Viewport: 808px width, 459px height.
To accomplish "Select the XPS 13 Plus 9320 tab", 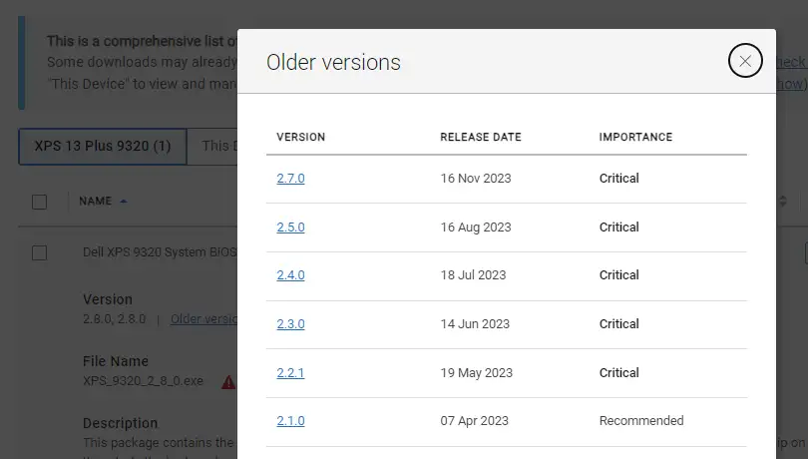I will click(x=103, y=146).
